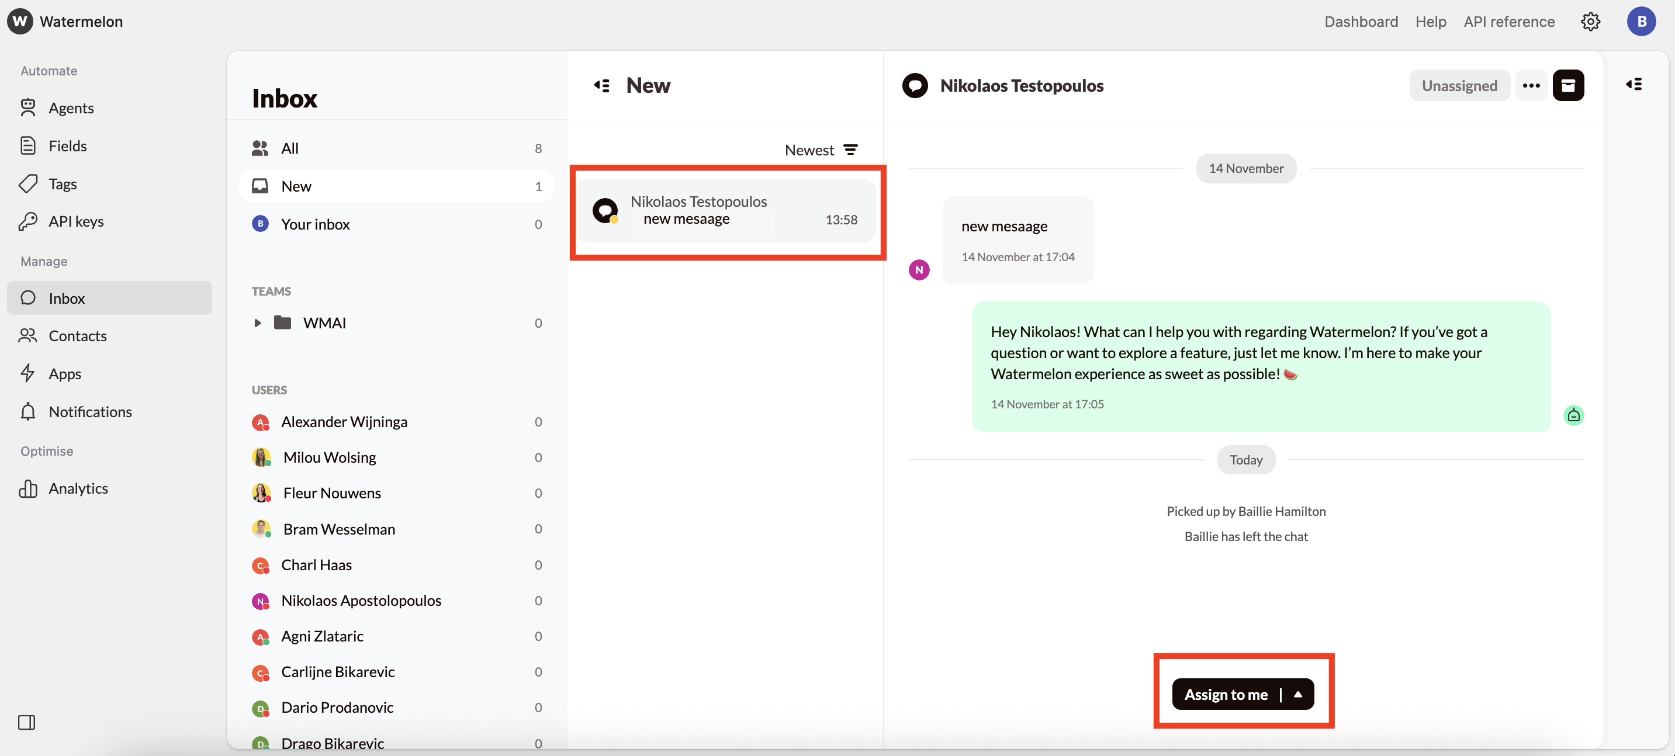Image resolution: width=1675 pixels, height=756 pixels.
Task: Open the API reference link
Action: [1508, 22]
